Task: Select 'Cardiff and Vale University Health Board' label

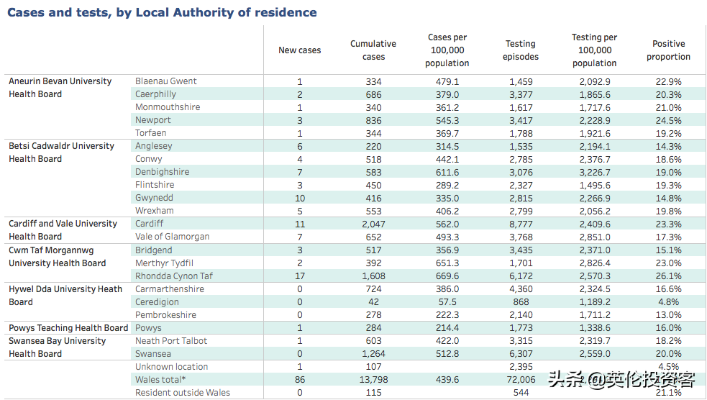Action: (x=63, y=230)
